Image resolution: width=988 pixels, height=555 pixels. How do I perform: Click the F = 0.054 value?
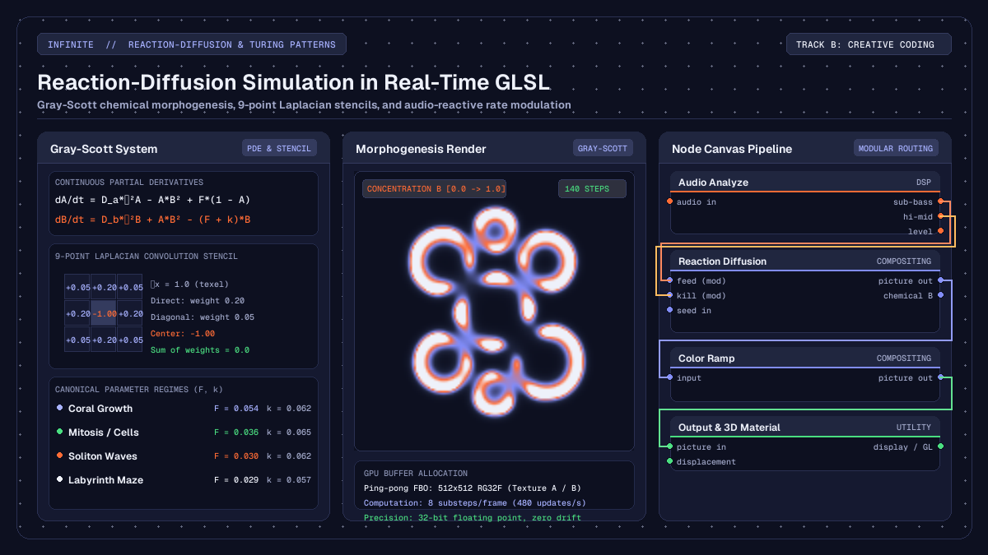pyautogui.click(x=236, y=408)
